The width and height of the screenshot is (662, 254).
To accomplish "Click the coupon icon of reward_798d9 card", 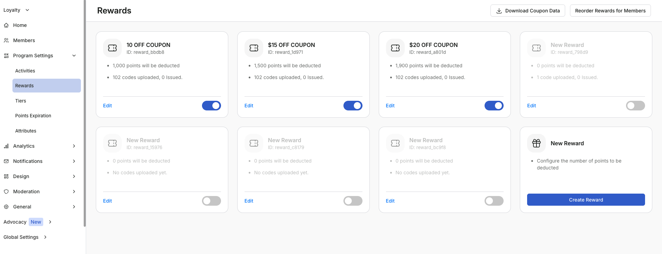I will [x=536, y=48].
